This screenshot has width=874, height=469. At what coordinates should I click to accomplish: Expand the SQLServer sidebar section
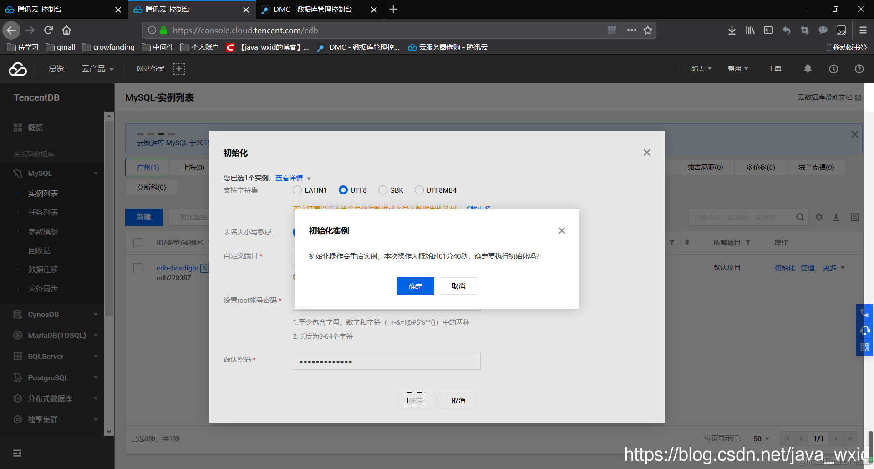pyautogui.click(x=96, y=357)
